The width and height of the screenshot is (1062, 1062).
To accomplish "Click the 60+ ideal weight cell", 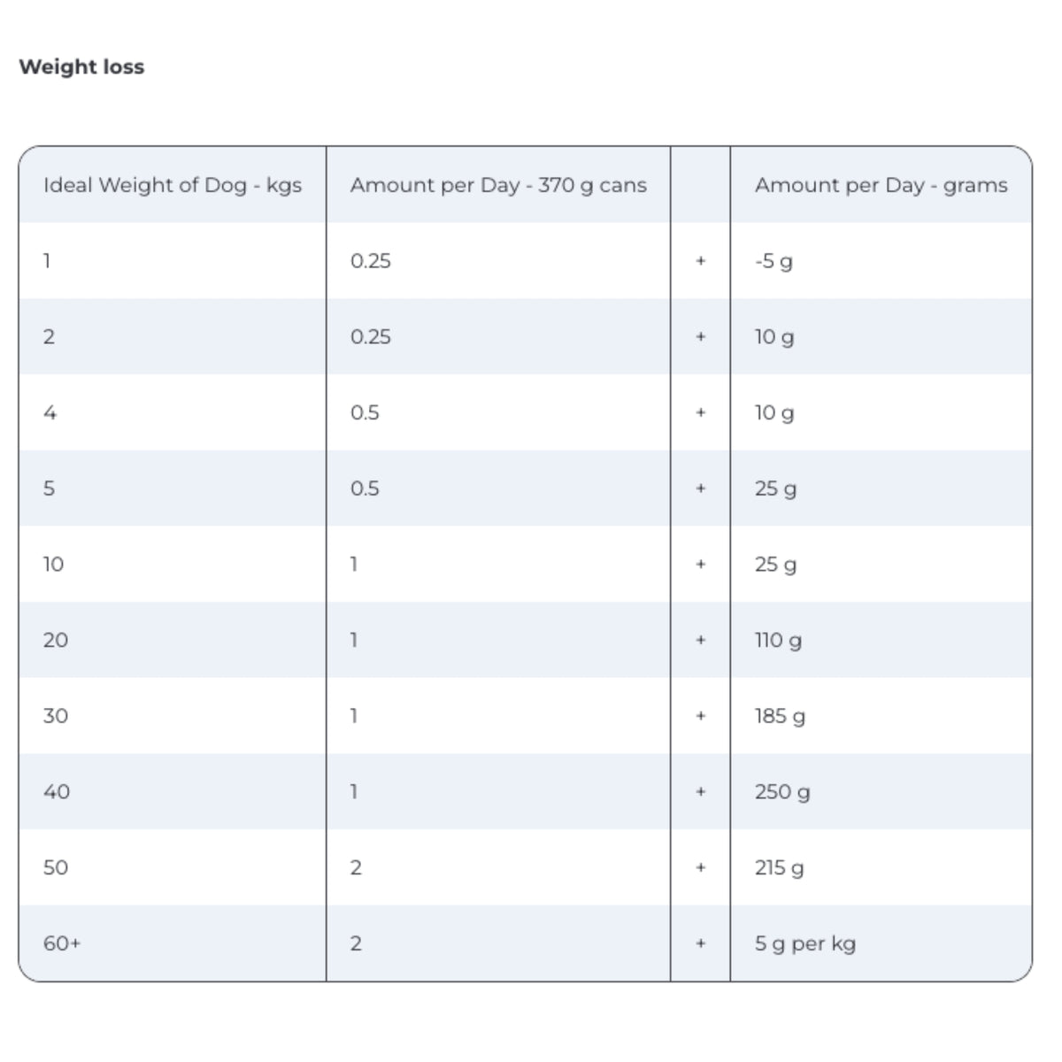I will pos(62,943).
